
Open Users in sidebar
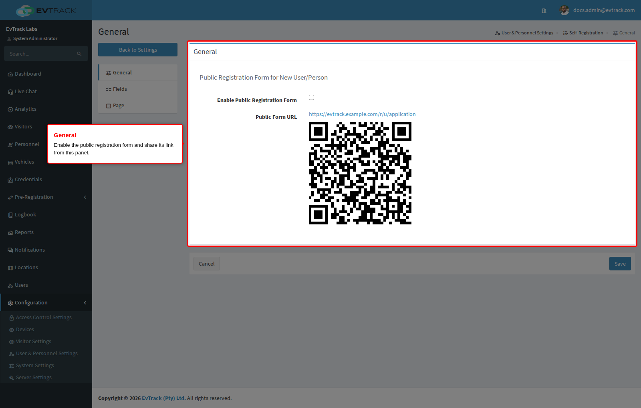tap(46, 285)
